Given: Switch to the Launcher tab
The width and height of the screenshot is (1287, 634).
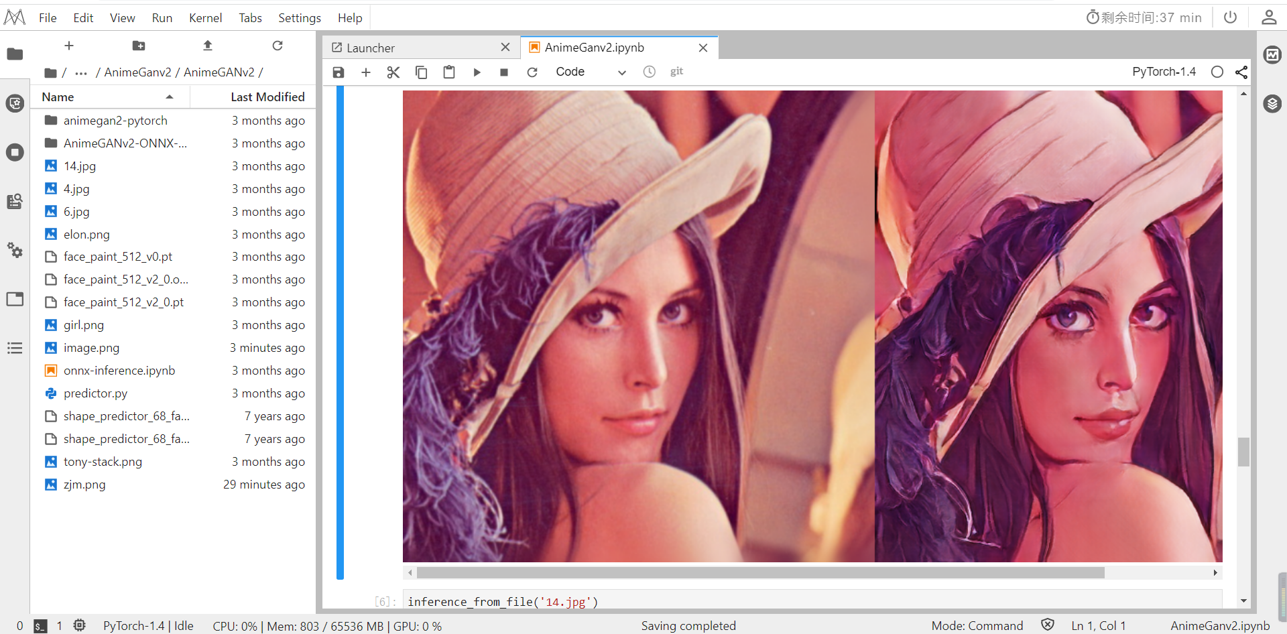Looking at the screenshot, I should (371, 48).
